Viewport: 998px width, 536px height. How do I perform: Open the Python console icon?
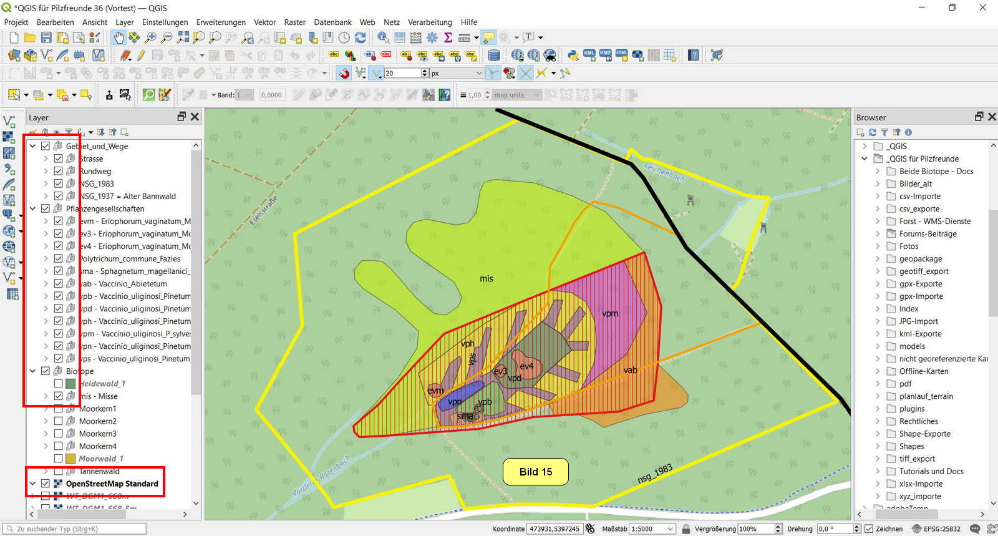573,56
